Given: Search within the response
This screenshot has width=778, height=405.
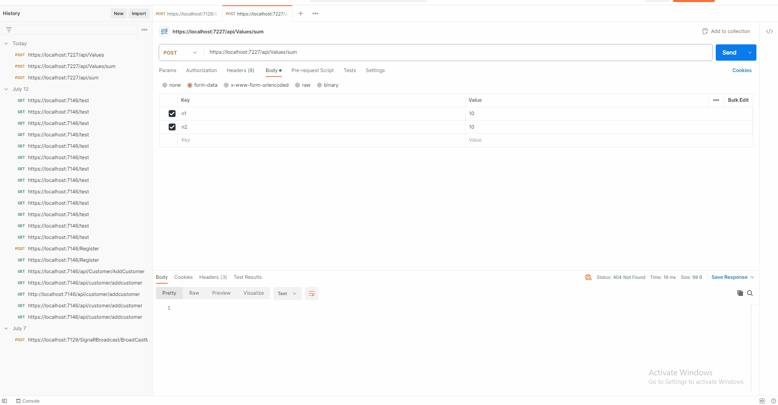Looking at the screenshot, I should [750, 293].
